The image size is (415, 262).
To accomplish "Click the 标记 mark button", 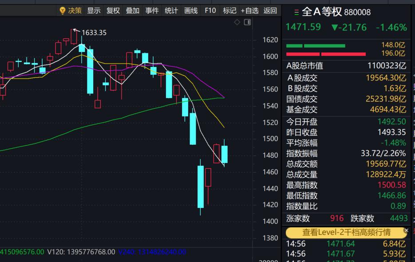I will coord(229,11).
